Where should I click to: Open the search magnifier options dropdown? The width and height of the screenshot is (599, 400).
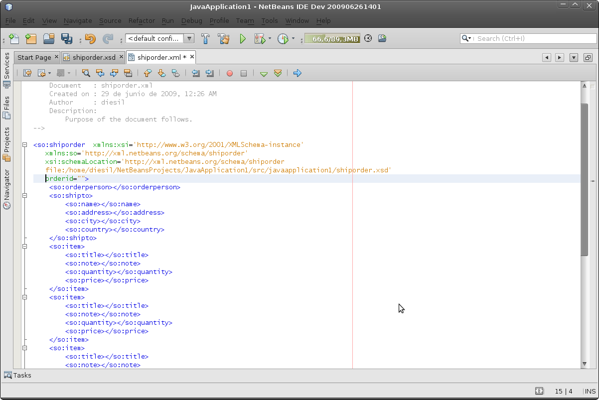(466, 38)
